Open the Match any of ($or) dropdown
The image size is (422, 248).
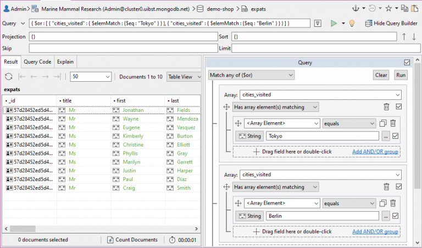point(252,75)
